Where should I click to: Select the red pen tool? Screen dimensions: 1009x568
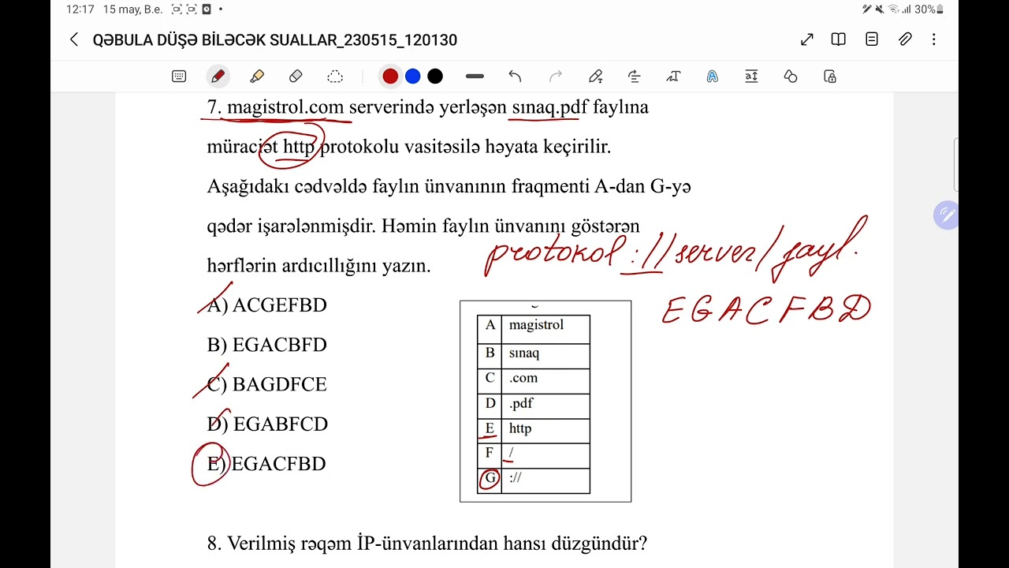pyautogui.click(x=218, y=77)
